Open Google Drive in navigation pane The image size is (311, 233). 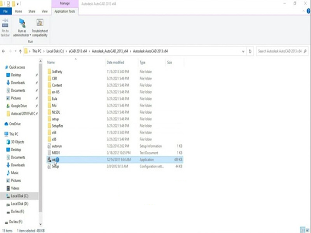[x=18, y=106]
